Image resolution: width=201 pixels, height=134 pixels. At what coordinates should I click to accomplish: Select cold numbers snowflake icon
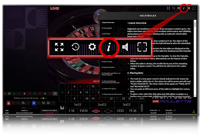[x=34, y=103]
